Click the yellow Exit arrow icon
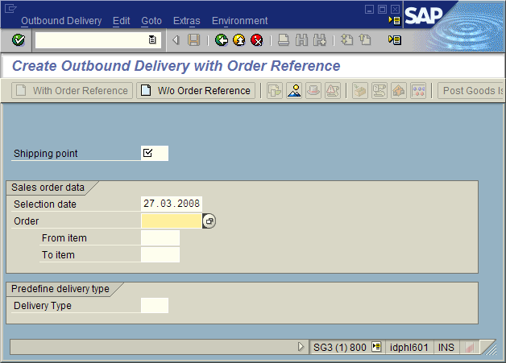The width and height of the screenshot is (506, 363). coord(239,40)
